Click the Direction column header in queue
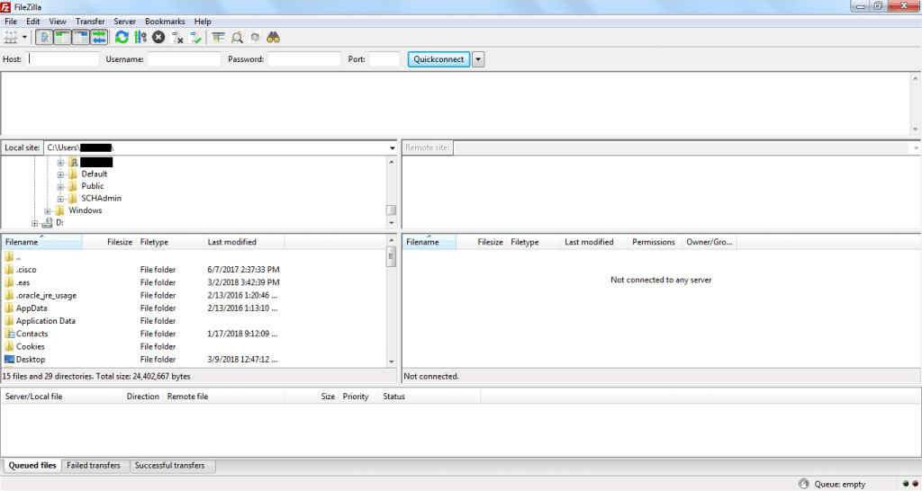The height and width of the screenshot is (491, 922). tap(143, 397)
